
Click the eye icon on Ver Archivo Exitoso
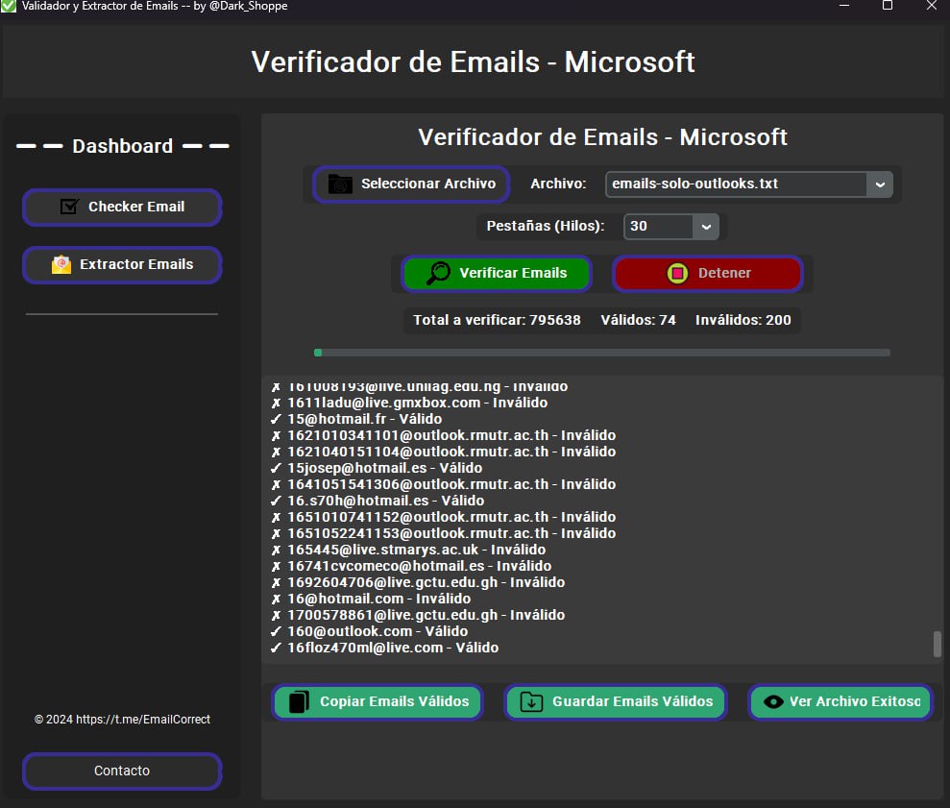[772, 701]
